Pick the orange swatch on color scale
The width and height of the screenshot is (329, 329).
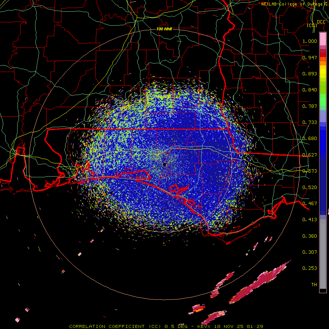pyautogui.click(x=323, y=63)
